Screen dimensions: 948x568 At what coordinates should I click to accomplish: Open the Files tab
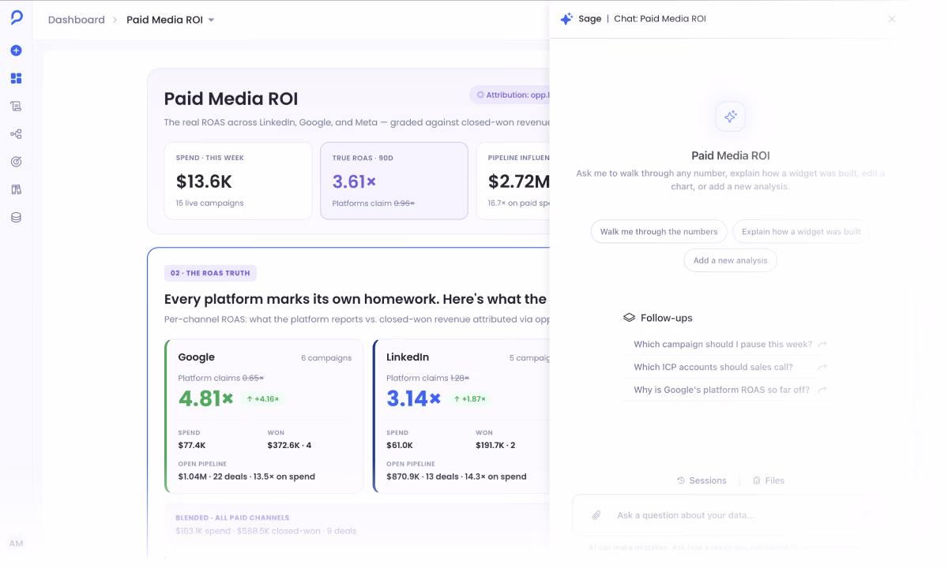(769, 480)
